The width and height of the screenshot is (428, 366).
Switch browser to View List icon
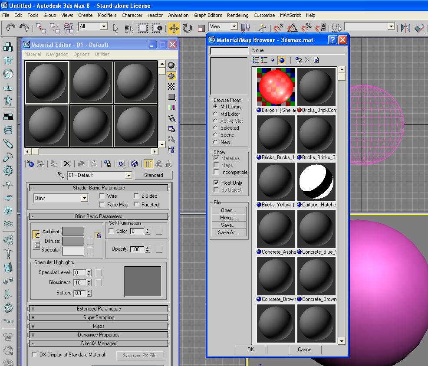click(x=256, y=60)
